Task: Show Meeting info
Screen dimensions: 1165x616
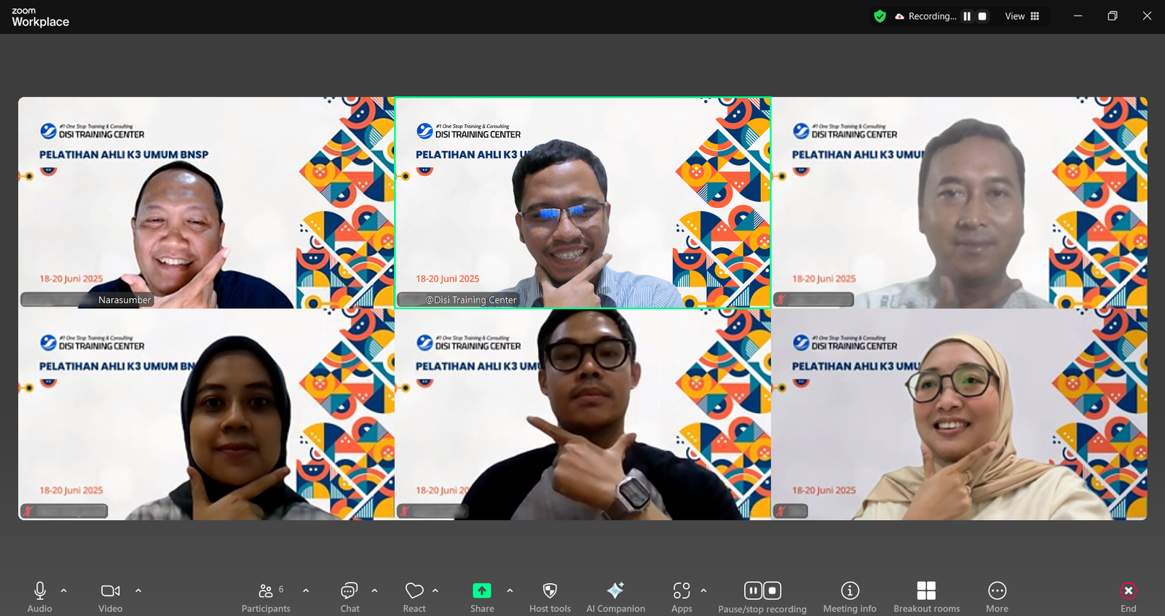Action: coord(850,596)
